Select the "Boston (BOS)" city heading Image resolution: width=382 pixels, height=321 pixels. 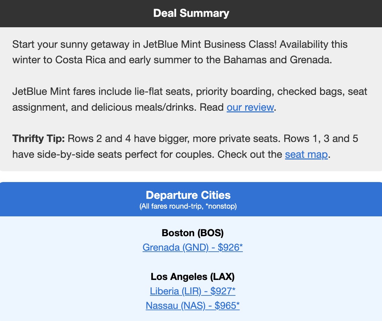tap(193, 233)
